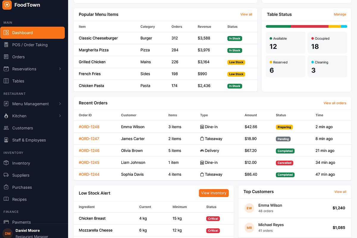Image resolution: width=357 pixels, height=238 pixels.
Task: Expand the Menu Management chevron
Action: tap(60, 104)
